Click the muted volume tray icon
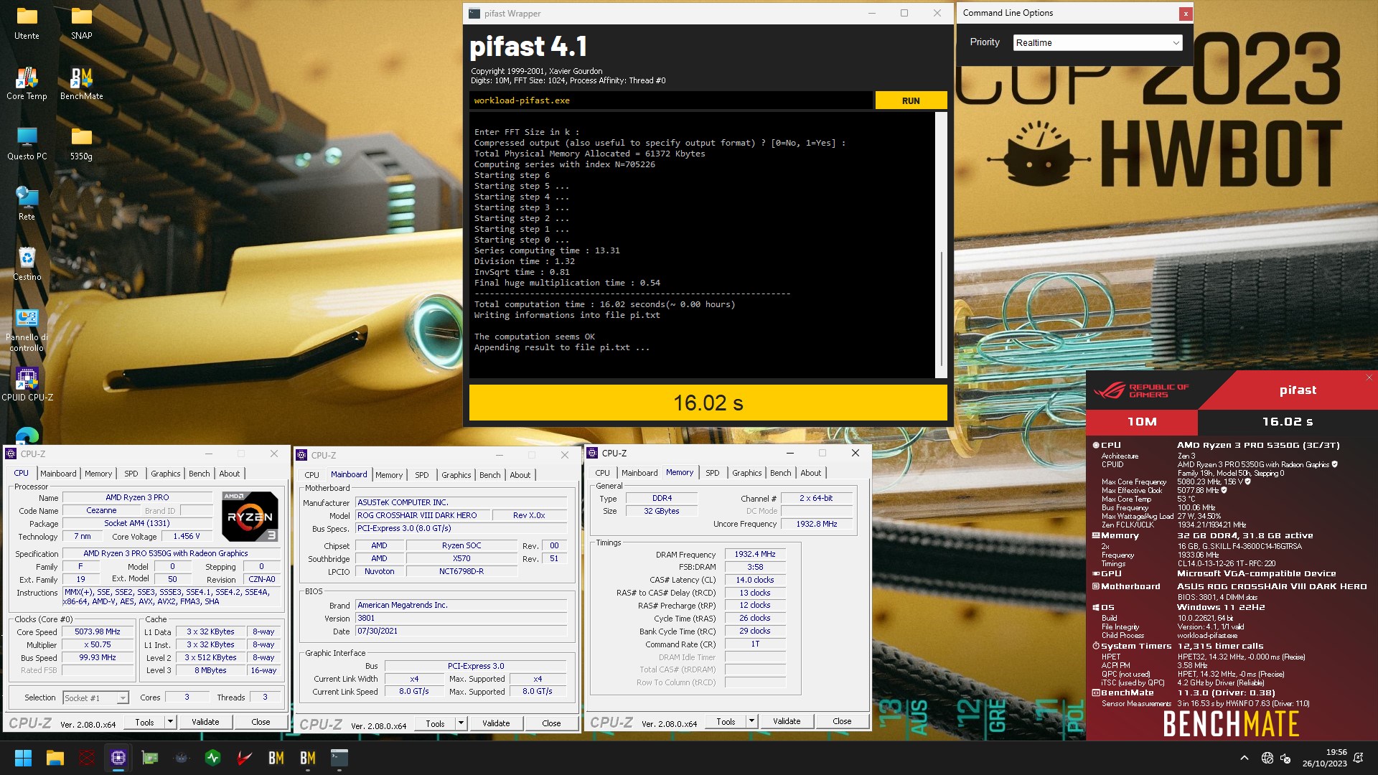 (1285, 758)
